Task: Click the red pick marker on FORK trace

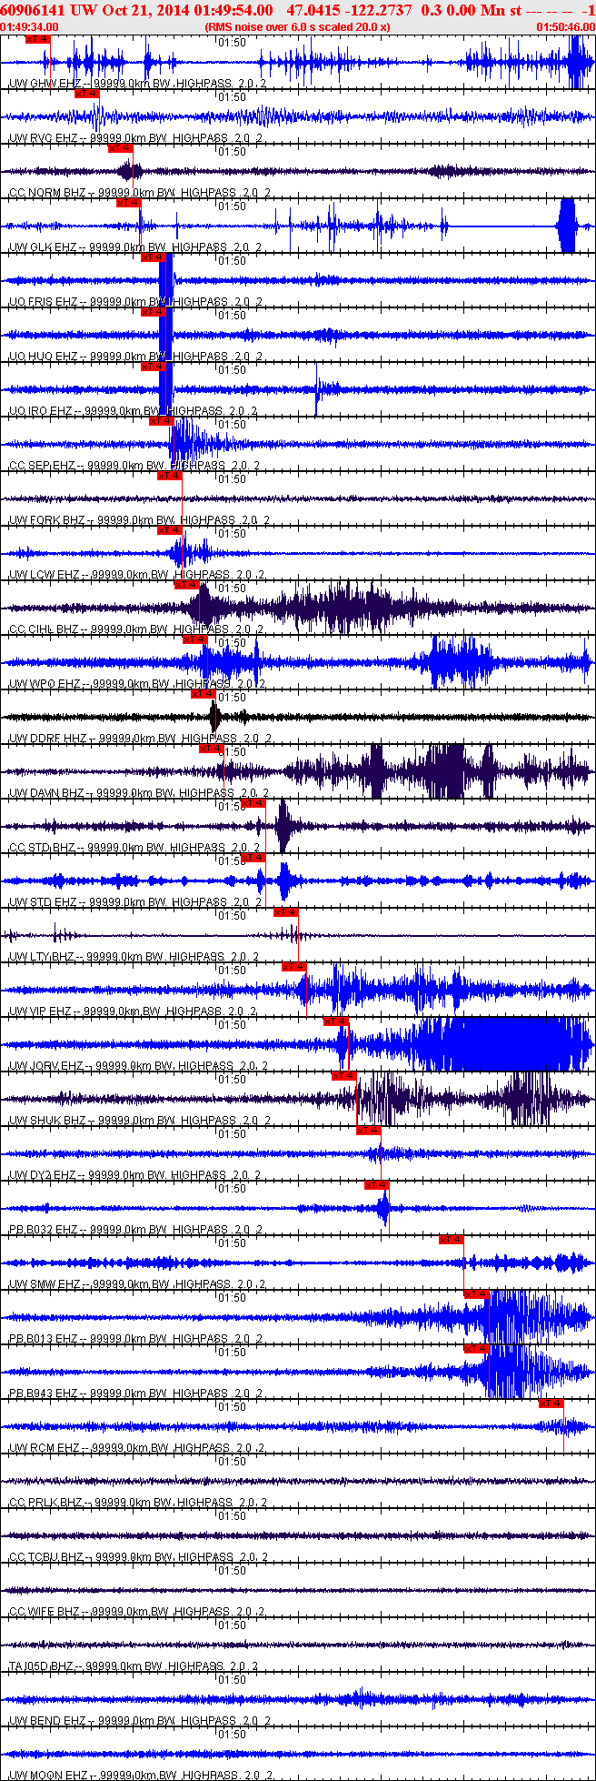Action: coord(170,476)
